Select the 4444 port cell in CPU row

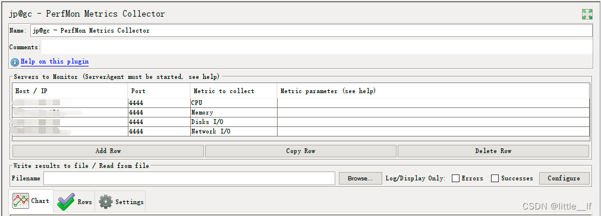click(x=159, y=103)
